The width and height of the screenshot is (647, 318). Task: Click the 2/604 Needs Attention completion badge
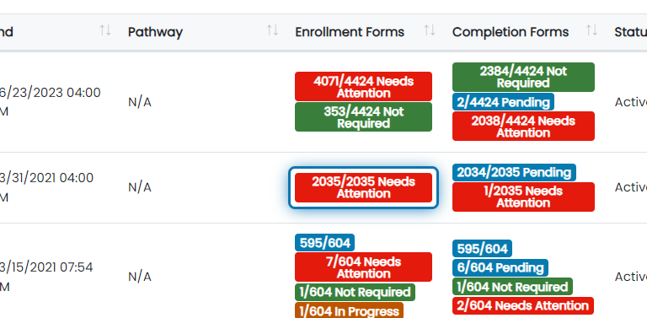pyautogui.click(x=523, y=305)
